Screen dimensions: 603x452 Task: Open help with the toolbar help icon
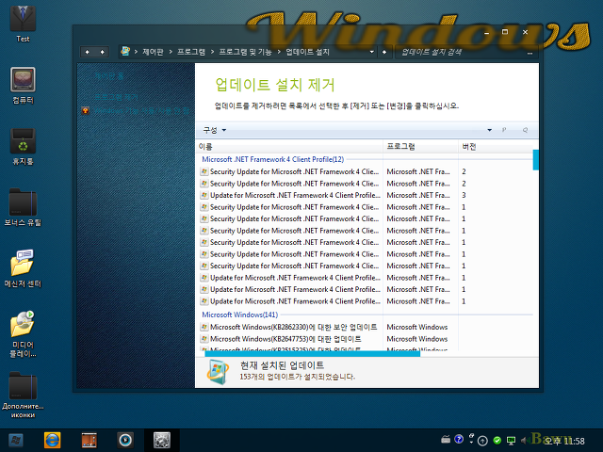pos(525,130)
